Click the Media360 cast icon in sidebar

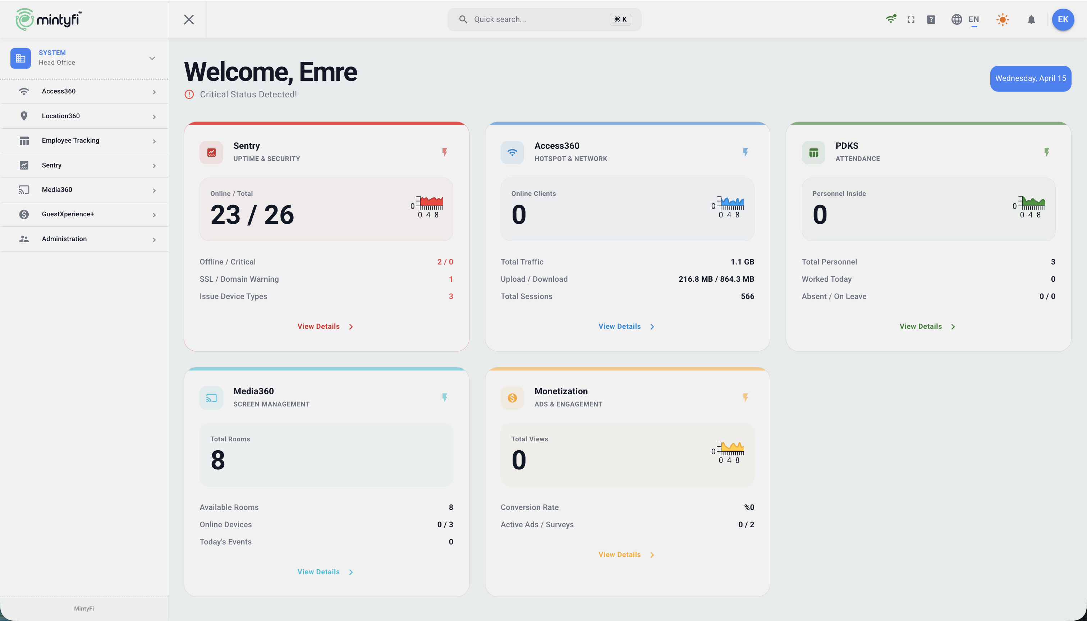[24, 190]
